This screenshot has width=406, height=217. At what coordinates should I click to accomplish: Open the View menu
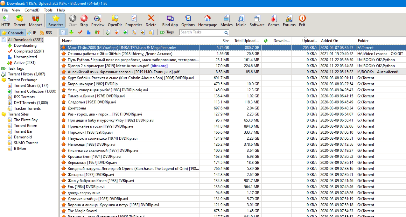(x=16, y=10)
